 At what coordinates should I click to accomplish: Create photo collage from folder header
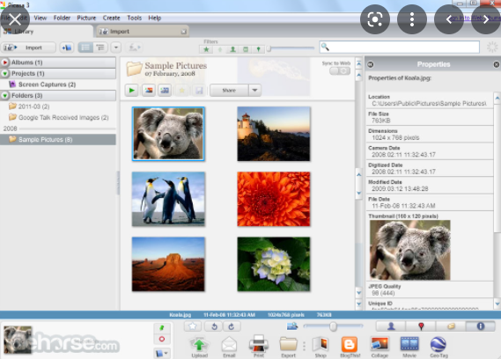[149, 91]
